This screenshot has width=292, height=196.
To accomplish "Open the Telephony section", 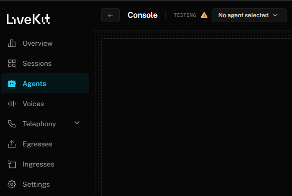I will click(45, 124).
